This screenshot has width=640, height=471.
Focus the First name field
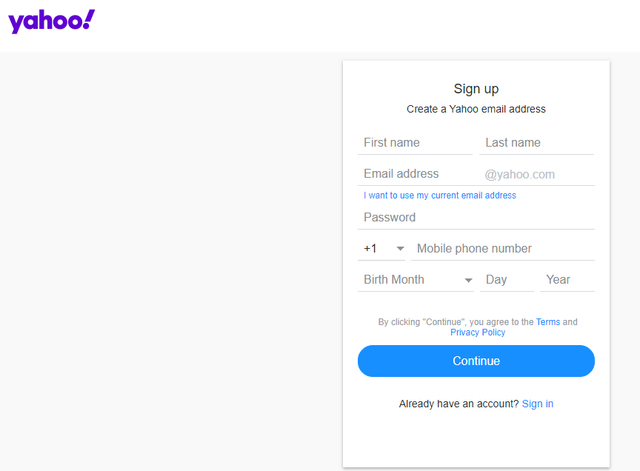point(415,142)
